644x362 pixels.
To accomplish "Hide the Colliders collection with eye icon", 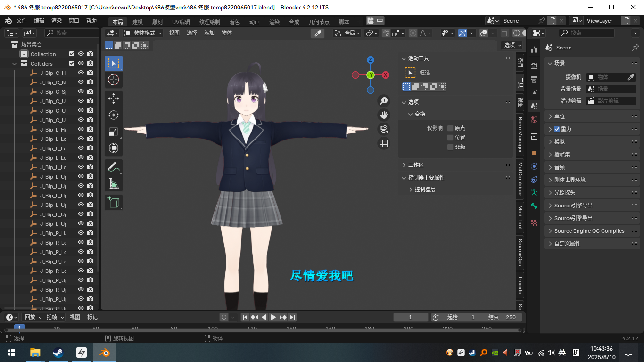I will click(81, 63).
